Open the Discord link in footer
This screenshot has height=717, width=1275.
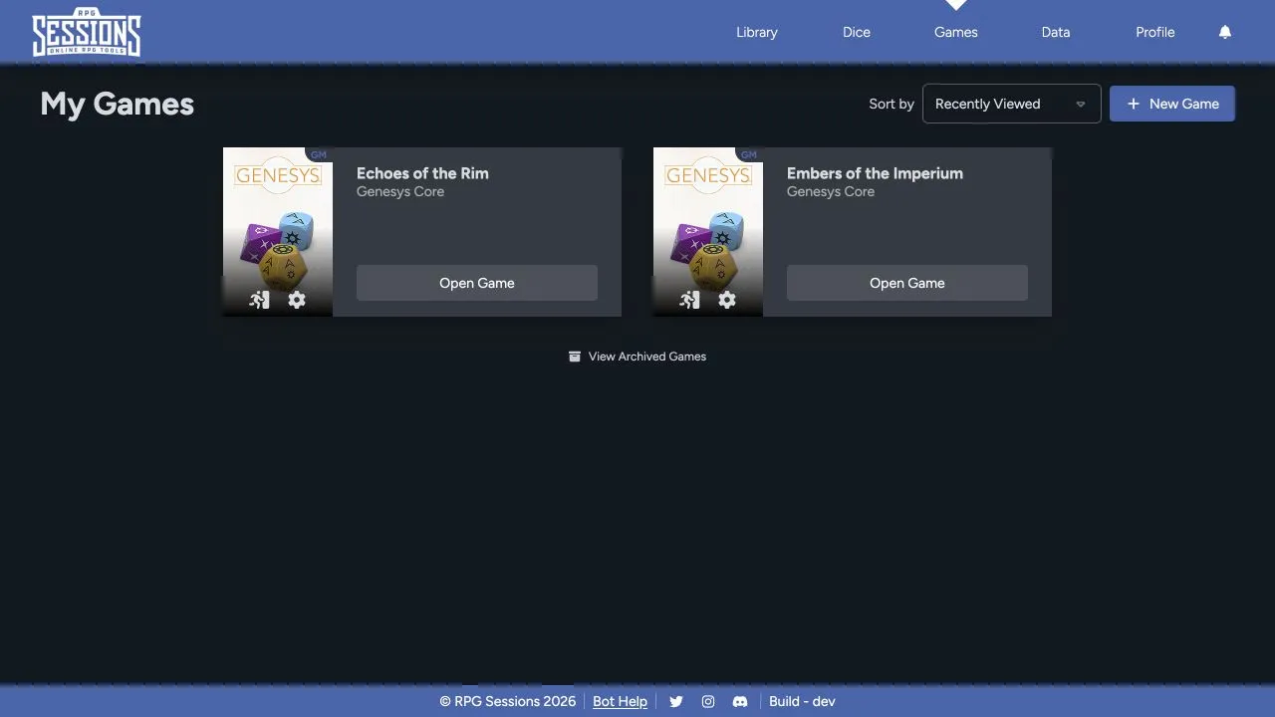point(740,701)
